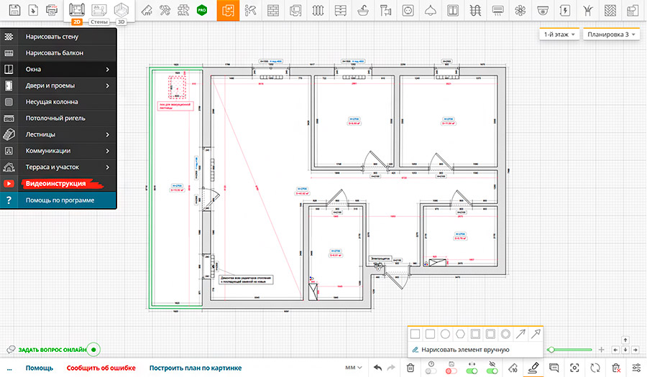The width and height of the screenshot is (647, 377).
Task: Open the мм units dropdown
Action: 354,368
